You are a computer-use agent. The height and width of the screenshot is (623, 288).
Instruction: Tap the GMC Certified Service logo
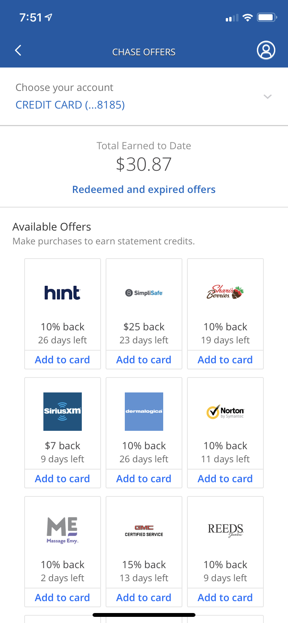(144, 531)
